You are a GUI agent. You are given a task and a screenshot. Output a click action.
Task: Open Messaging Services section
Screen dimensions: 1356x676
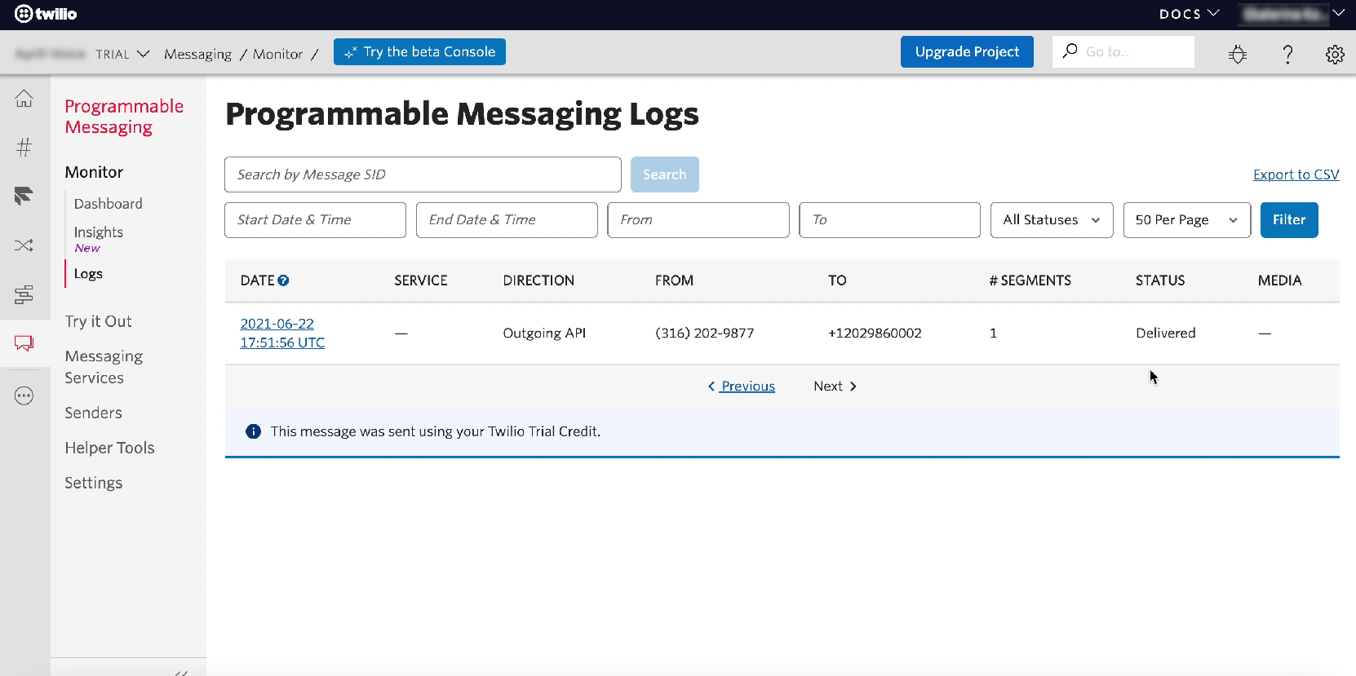click(x=104, y=367)
